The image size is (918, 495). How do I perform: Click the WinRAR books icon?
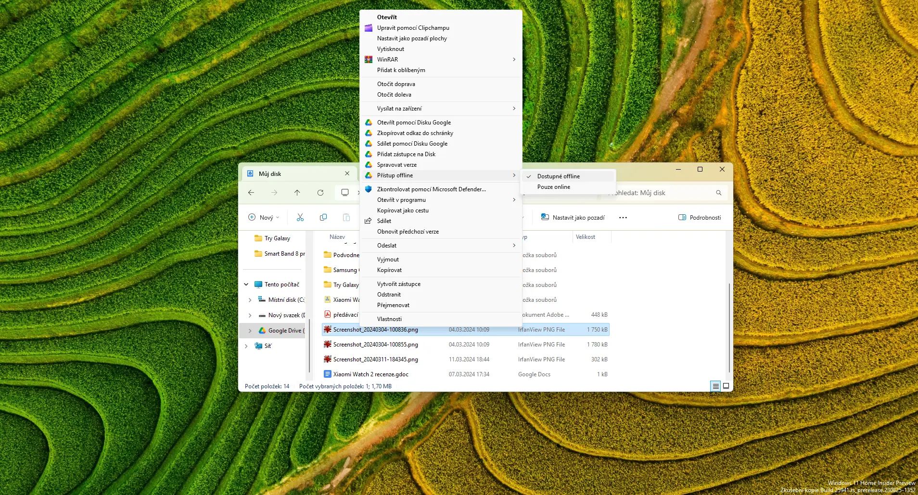(x=369, y=60)
